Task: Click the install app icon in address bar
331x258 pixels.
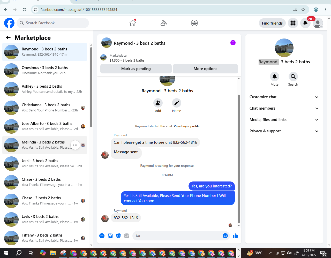Action: [295, 10]
